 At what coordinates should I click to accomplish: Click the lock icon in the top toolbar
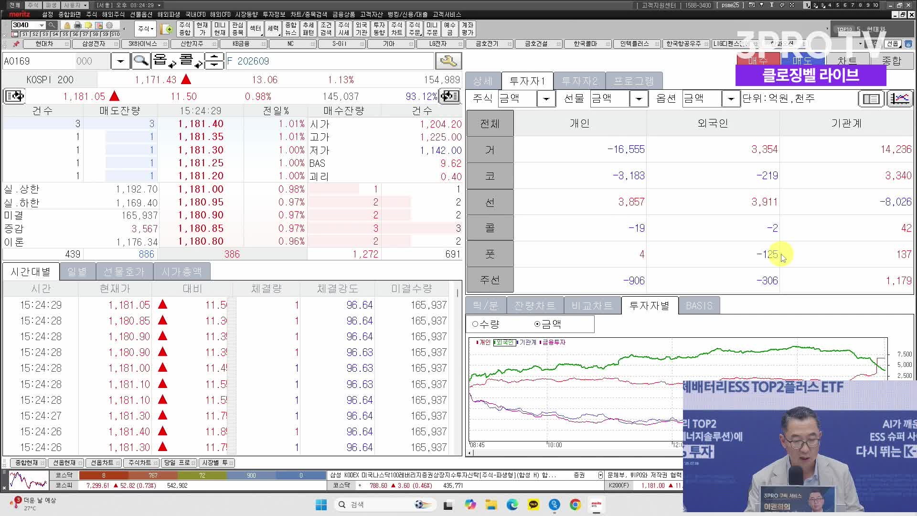point(67,25)
